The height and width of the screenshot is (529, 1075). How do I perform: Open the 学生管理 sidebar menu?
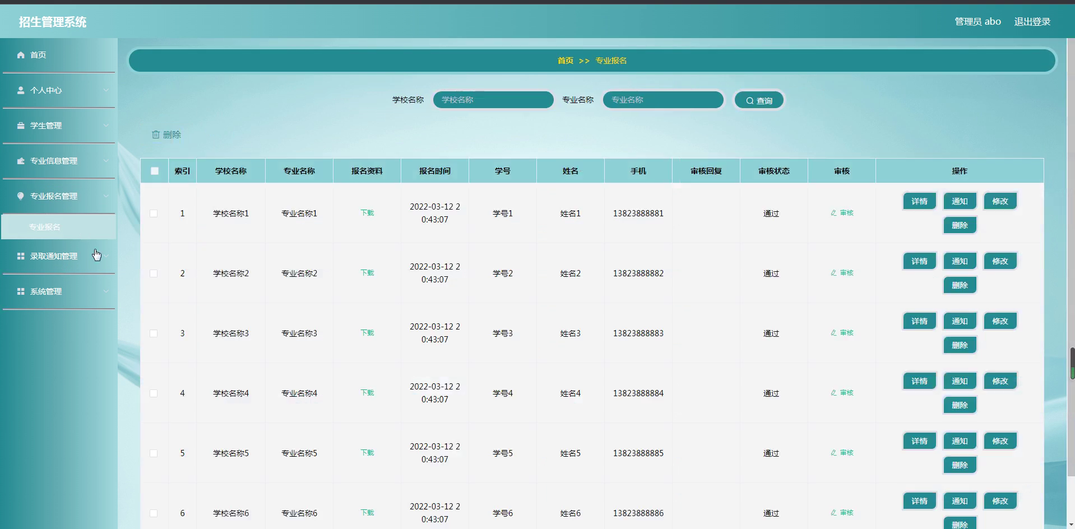click(59, 126)
